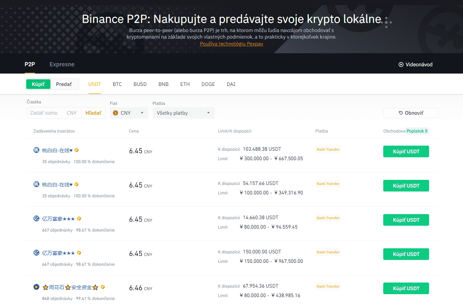463x308 pixels.
Task: Expand the Všetky platby payment dropdown
Action: click(183, 113)
